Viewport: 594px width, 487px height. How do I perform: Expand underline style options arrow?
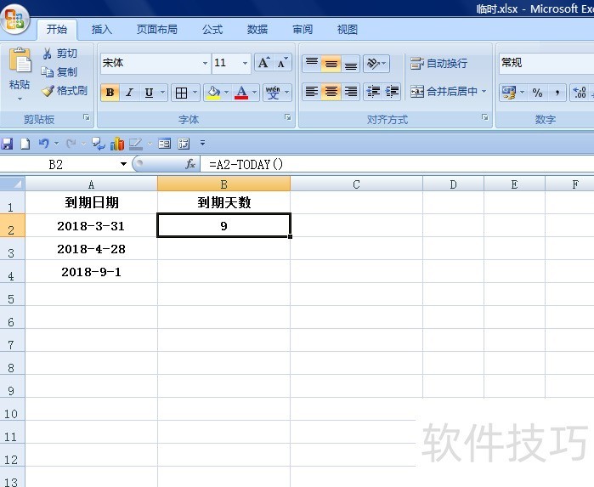click(162, 93)
